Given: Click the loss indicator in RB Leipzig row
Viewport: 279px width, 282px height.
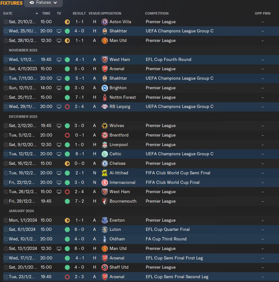Looking at the screenshot, I should pos(67,107).
